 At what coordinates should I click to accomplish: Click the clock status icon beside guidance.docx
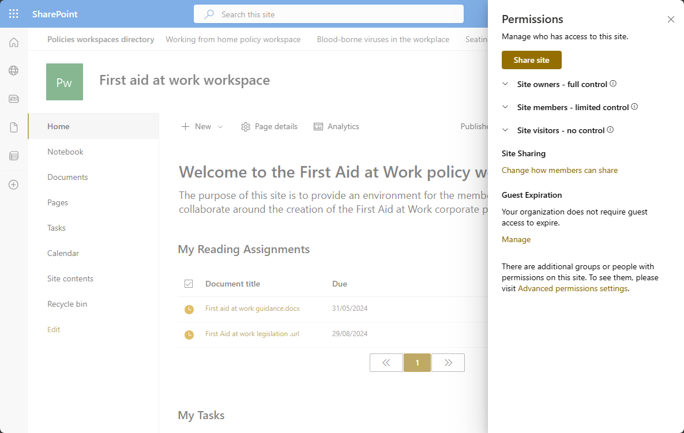[x=189, y=308]
